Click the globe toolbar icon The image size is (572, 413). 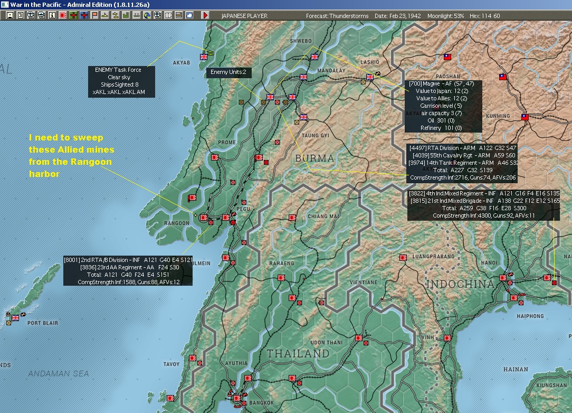(147, 15)
